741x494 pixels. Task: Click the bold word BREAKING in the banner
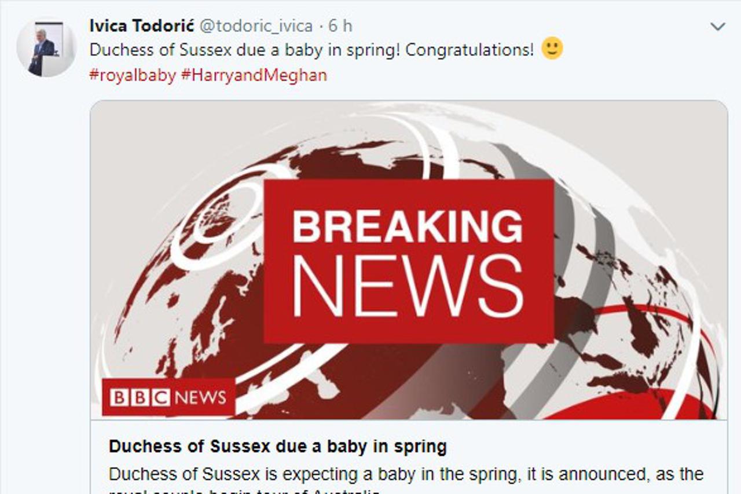point(408,226)
